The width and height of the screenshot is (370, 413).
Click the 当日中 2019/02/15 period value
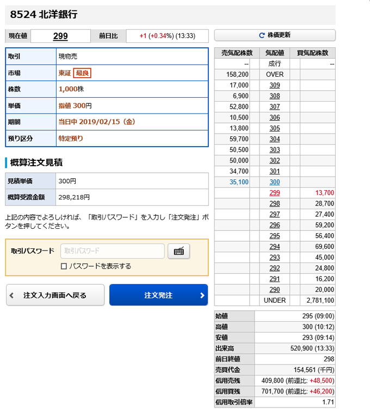click(x=97, y=122)
